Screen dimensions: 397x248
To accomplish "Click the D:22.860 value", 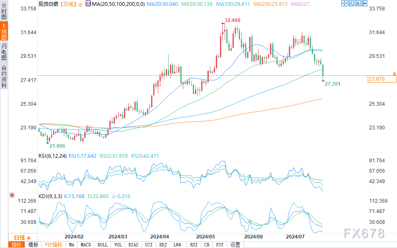I will (98, 196).
